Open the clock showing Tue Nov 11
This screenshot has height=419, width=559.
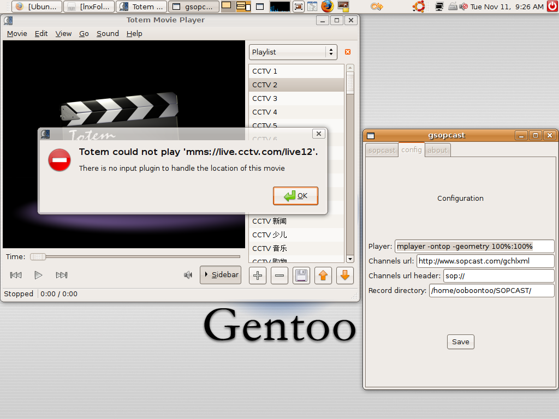click(507, 7)
